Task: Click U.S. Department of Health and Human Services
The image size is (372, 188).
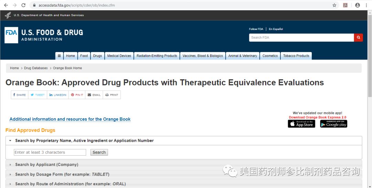Action: (49, 15)
